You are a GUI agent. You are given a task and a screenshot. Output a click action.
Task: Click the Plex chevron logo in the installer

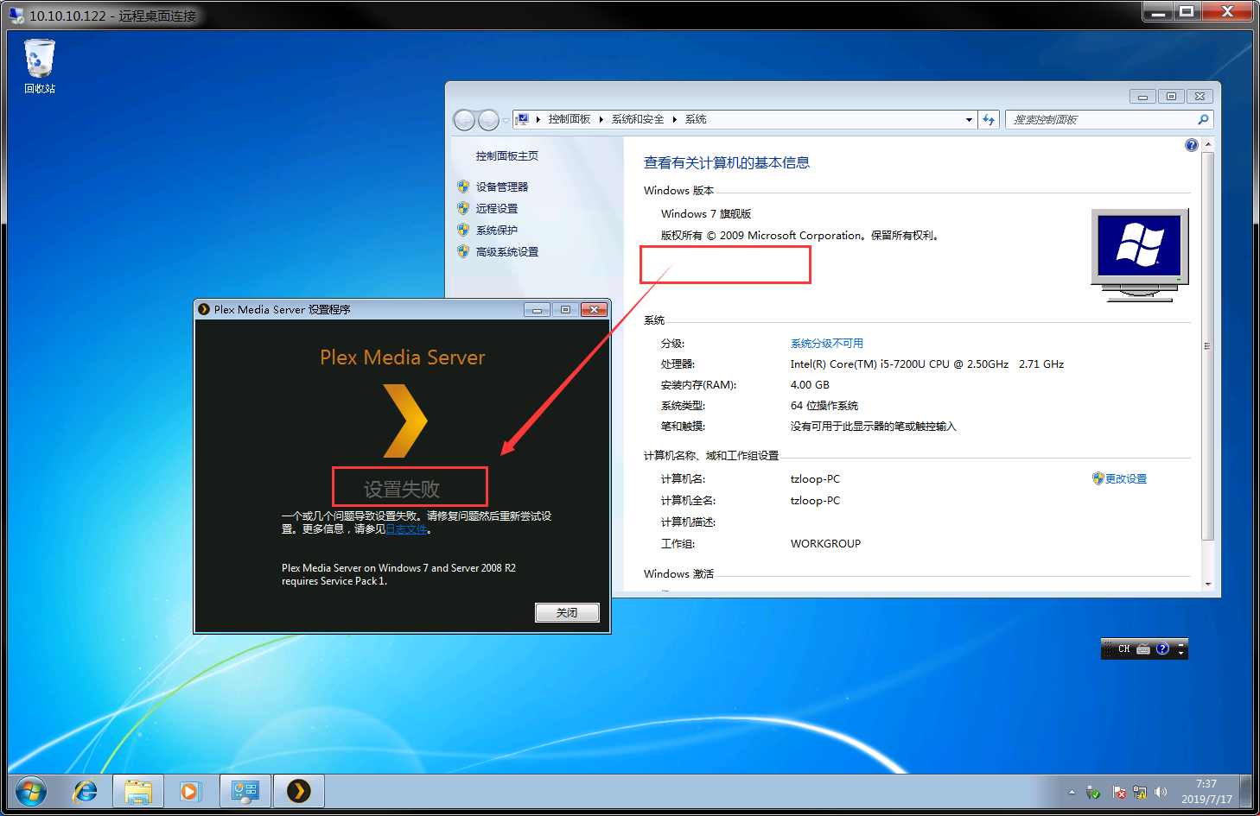click(405, 421)
